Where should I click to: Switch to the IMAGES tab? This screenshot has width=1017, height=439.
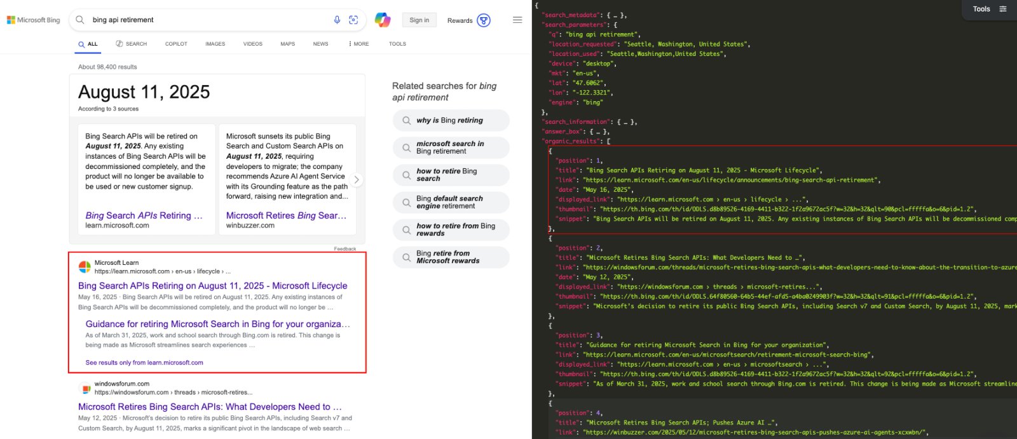tap(215, 44)
